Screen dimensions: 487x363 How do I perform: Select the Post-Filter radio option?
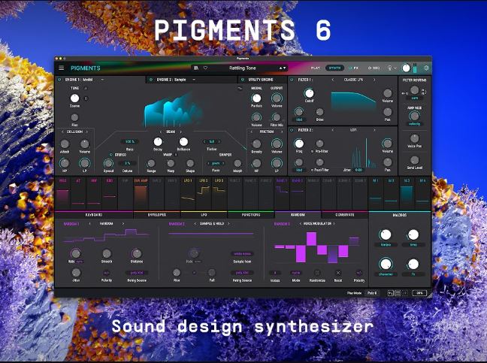[312, 170]
